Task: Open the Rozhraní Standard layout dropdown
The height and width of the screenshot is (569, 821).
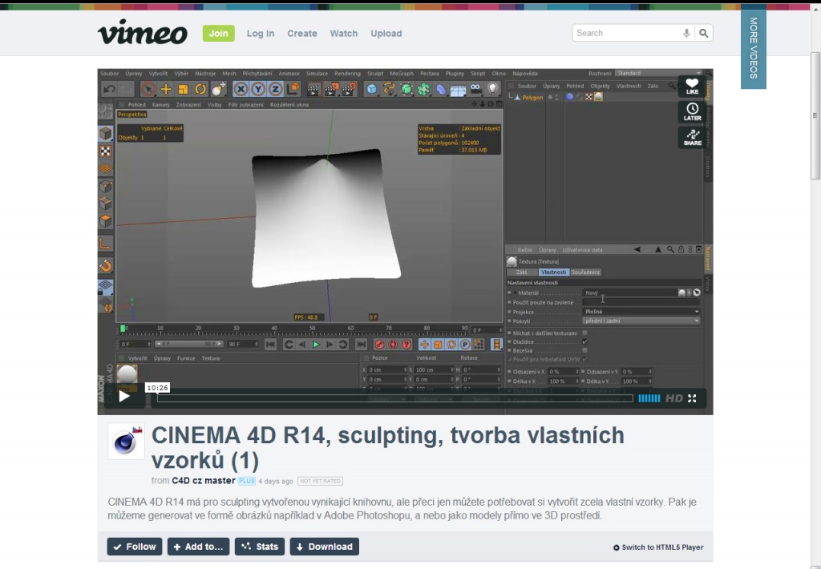Action: 658,73
